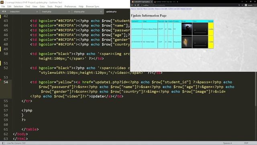Change the PHP syntax in status bar
This screenshot has height=145, width=257.
pos(246,143)
